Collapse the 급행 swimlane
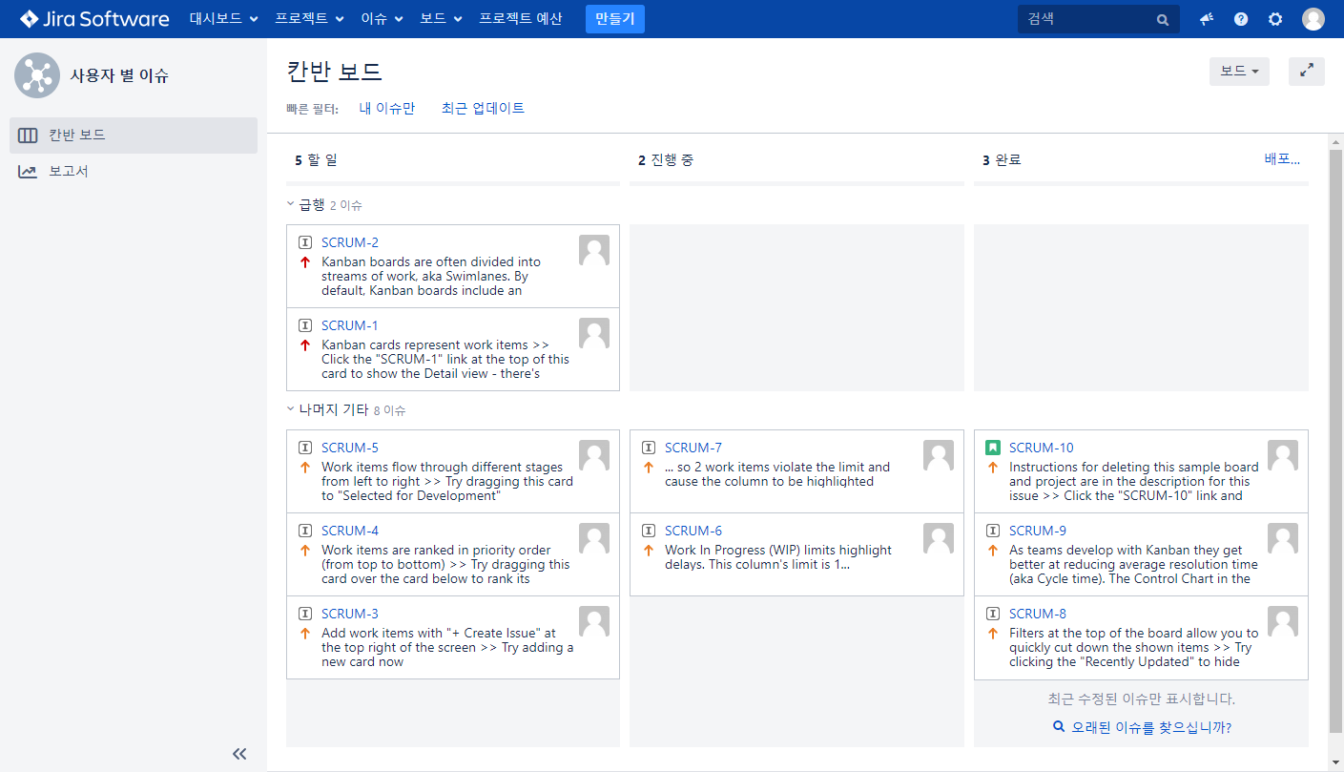The width and height of the screenshot is (1344, 772). pos(291,203)
